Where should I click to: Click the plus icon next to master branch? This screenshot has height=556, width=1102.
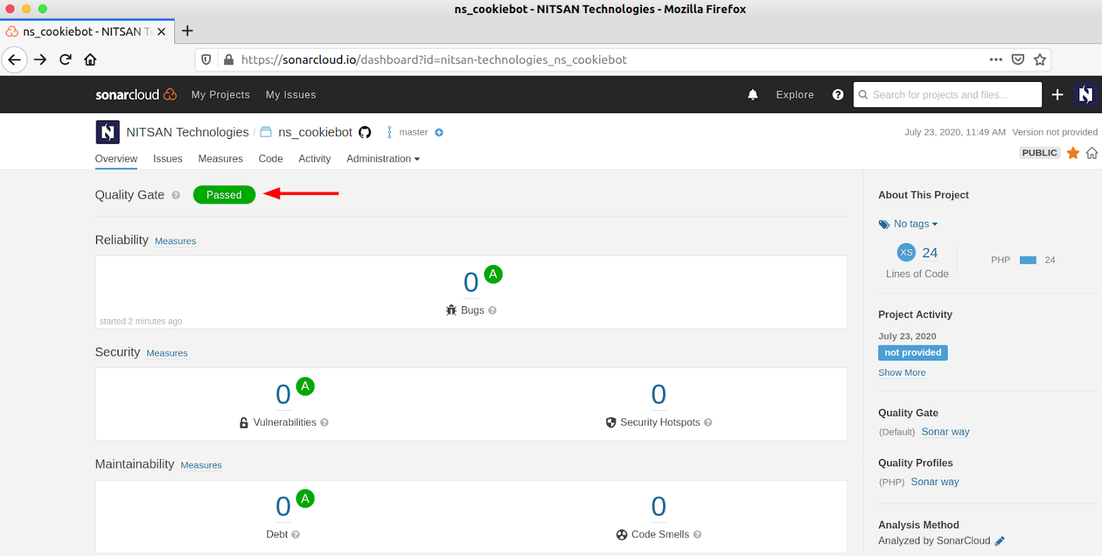439,132
